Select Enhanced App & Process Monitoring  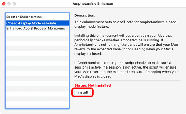pos(37,28)
